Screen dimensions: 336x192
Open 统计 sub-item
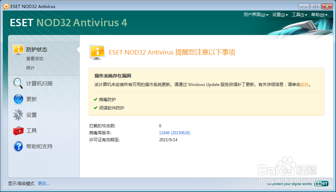click(x=30, y=68)
